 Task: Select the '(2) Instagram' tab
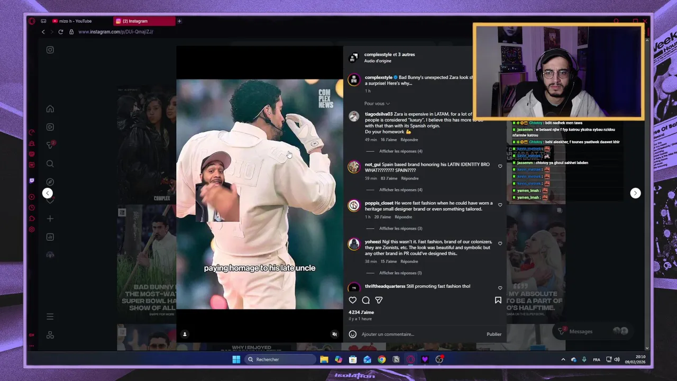[x=144, y=21]
